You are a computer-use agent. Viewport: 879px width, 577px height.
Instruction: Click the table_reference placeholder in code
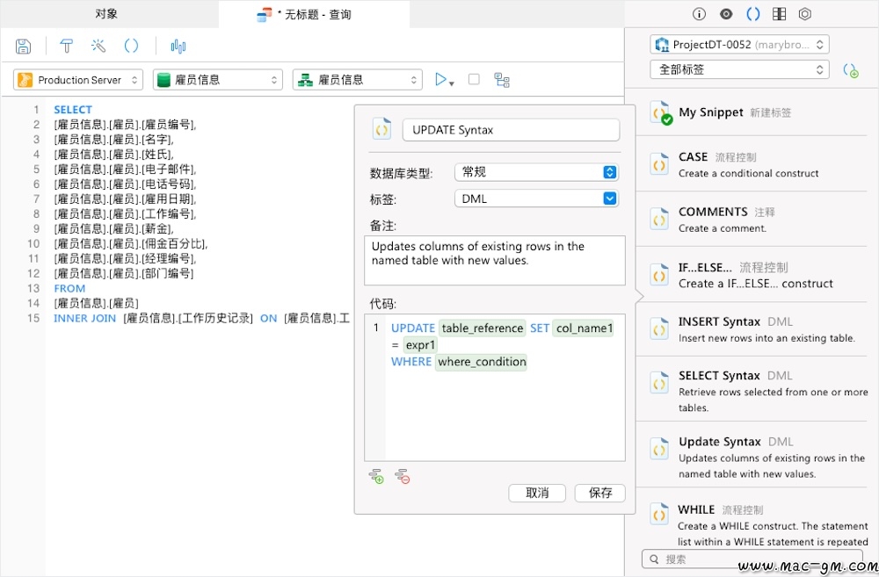coord(482,328)
